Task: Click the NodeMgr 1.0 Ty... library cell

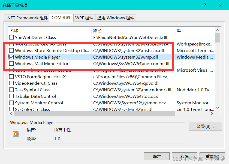Action: [194, 90]
